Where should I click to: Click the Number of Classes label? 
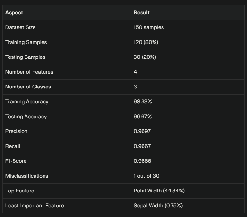28,87
